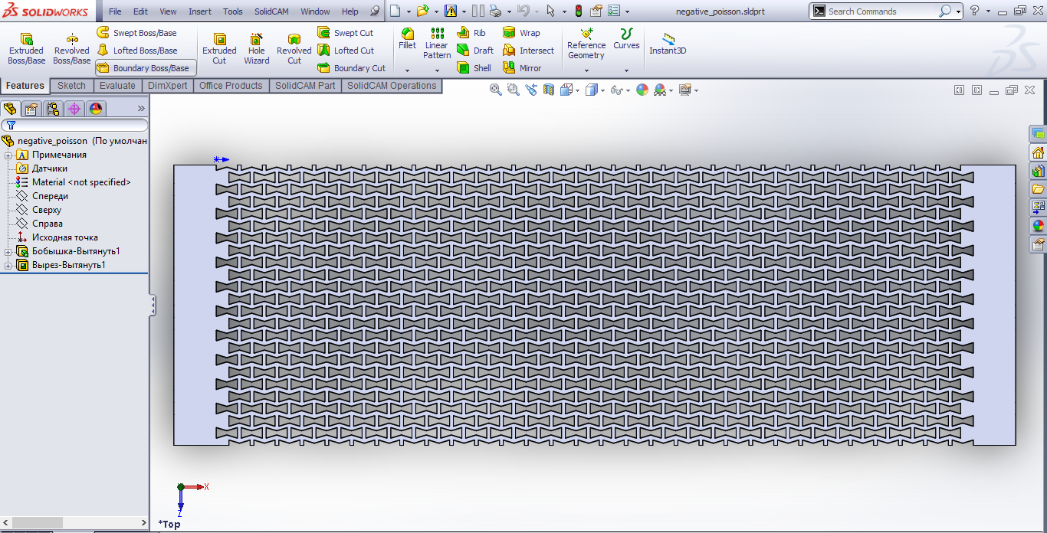Click the Print icon

pyautogui.click(x=496, y=11)
